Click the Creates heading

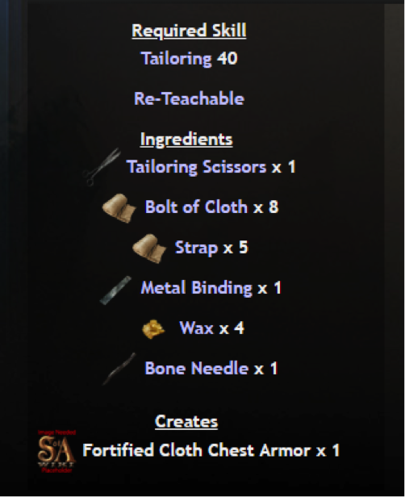(186, 422)
